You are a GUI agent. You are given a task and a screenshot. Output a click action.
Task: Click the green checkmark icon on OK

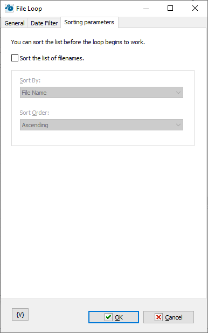(x=108, y=317)
